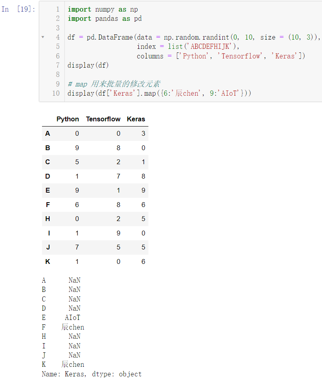The height and width of the screenshot is (378, 322).
Task: Click 辰chen value in series row K
Action: point(73,364)
